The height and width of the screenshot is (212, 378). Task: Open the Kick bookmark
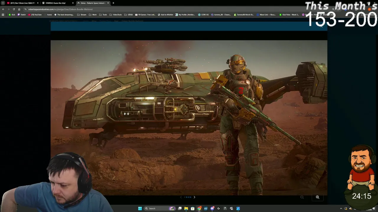coord(12,15)
